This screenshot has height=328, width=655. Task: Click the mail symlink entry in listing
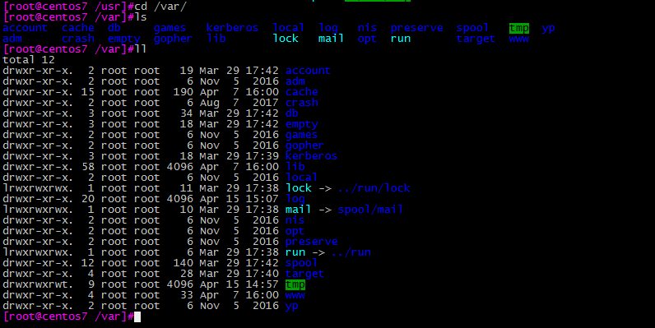[x=298, y=210]
